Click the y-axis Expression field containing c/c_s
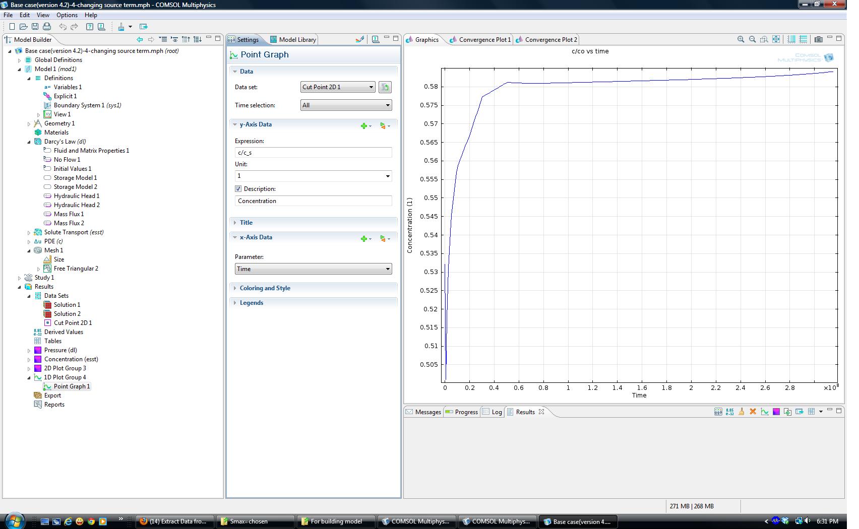859x529 pixels. pos(313,153)
